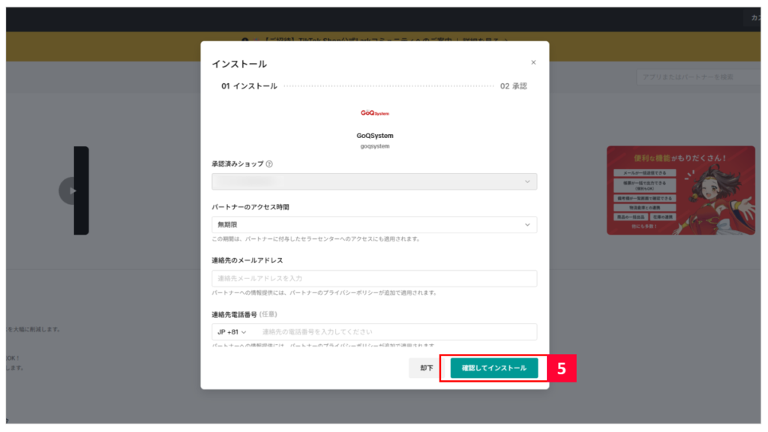Image resolution: width=768 pixels, height=432 pixels.
Task: Play the background video
Action: click(x=72, y=190)
